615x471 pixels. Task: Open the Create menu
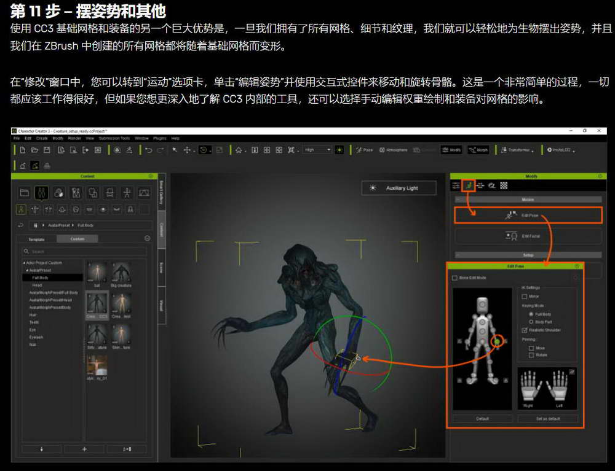[42, 138]
